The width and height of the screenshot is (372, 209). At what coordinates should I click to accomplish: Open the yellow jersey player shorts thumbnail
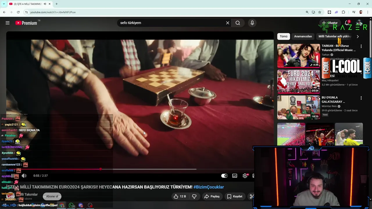349,134
